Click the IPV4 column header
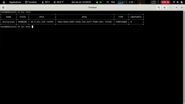The width and height of the screenshot is (185, 104). click(x=42, y=17)
